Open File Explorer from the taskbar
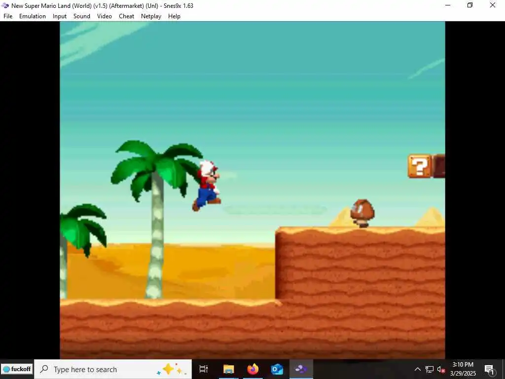505x379 pixels. click(228, 369)
